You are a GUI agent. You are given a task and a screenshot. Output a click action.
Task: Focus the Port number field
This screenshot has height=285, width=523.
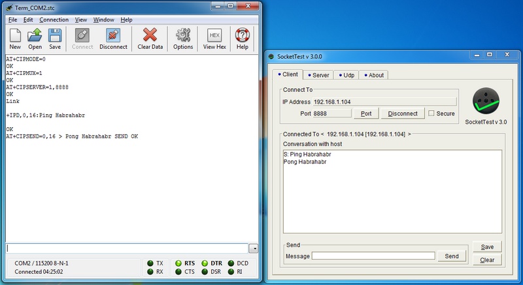pyautogui.click(x=332, y=113)
